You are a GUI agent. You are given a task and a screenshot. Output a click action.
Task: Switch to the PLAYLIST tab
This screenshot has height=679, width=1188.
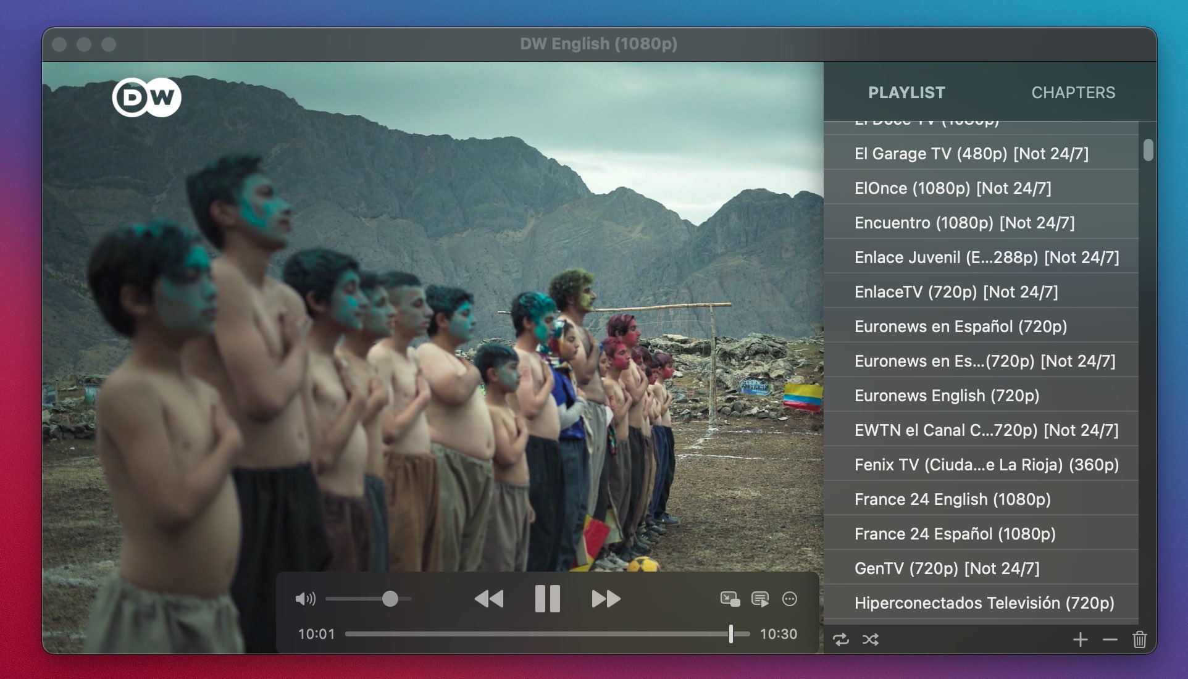(x=906, y=93)
